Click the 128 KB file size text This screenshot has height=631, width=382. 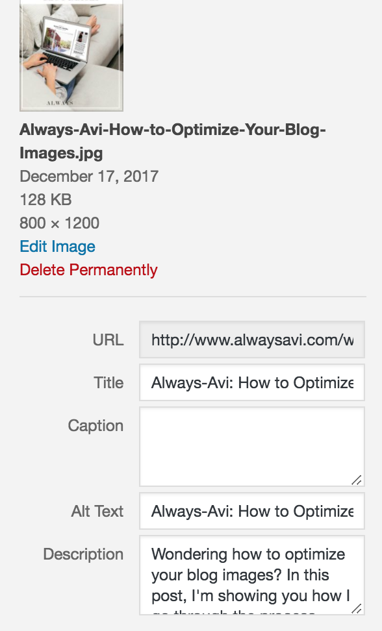46,199
